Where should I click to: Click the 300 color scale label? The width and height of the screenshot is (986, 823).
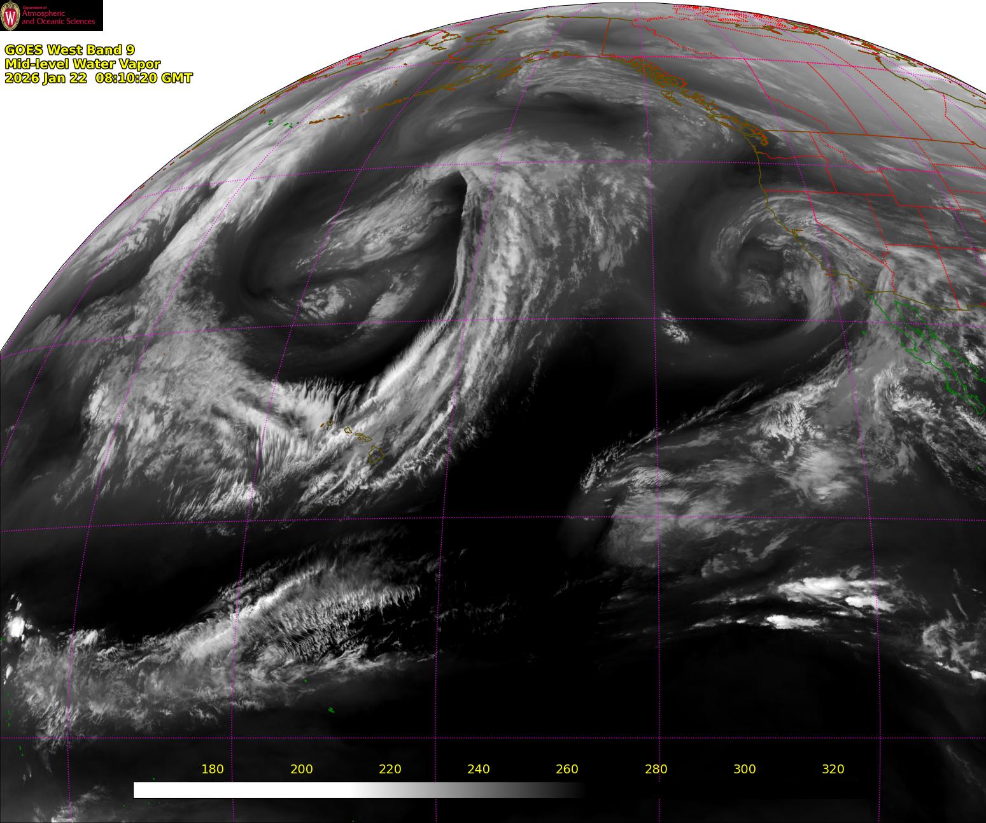[744, 769]
